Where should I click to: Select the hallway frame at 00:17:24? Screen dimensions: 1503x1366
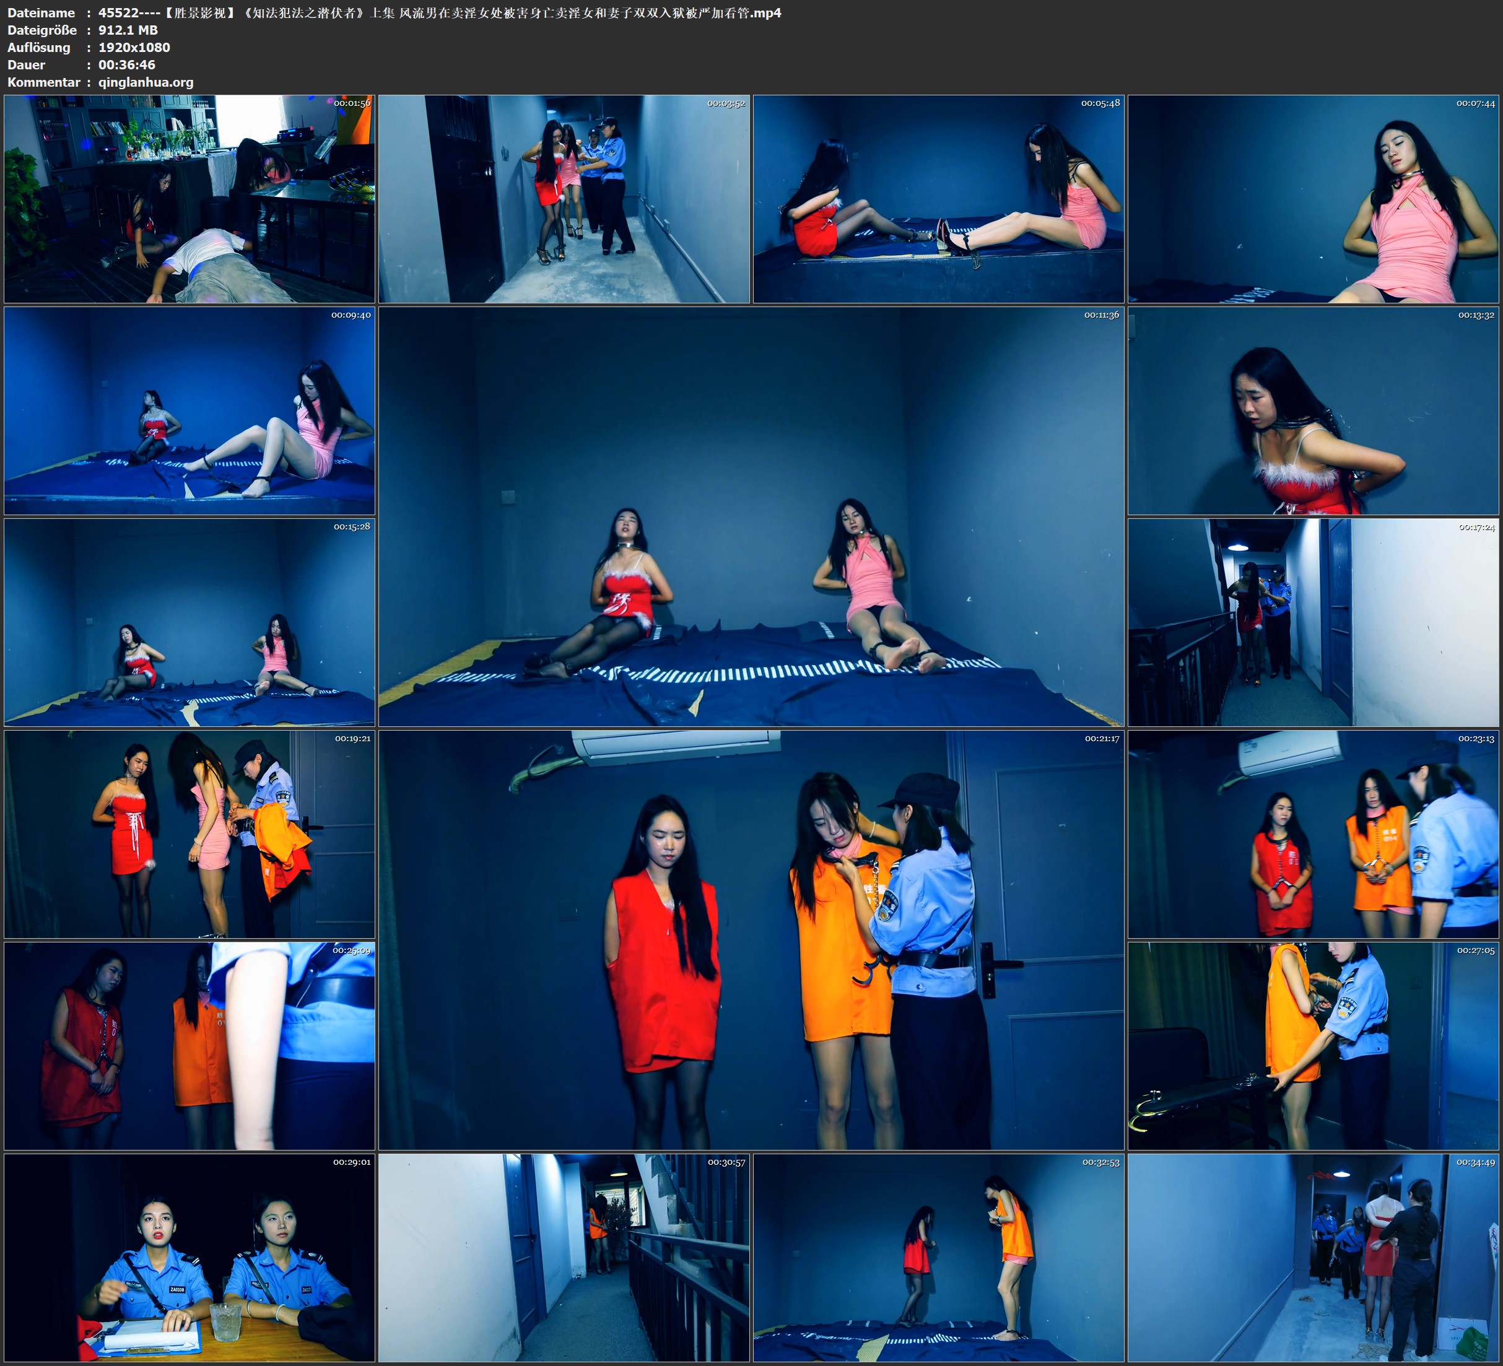[1313, 622]
